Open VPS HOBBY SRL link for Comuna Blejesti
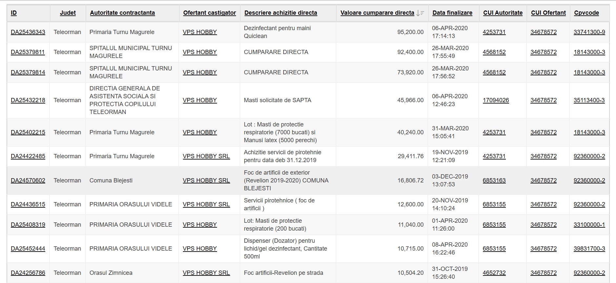Viewport: 616px width, 283px height. (206, 180)
